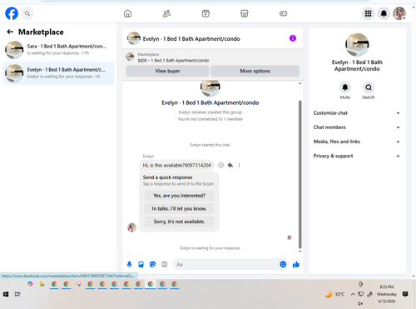Reply to Evelyn's message

point(230,165)
